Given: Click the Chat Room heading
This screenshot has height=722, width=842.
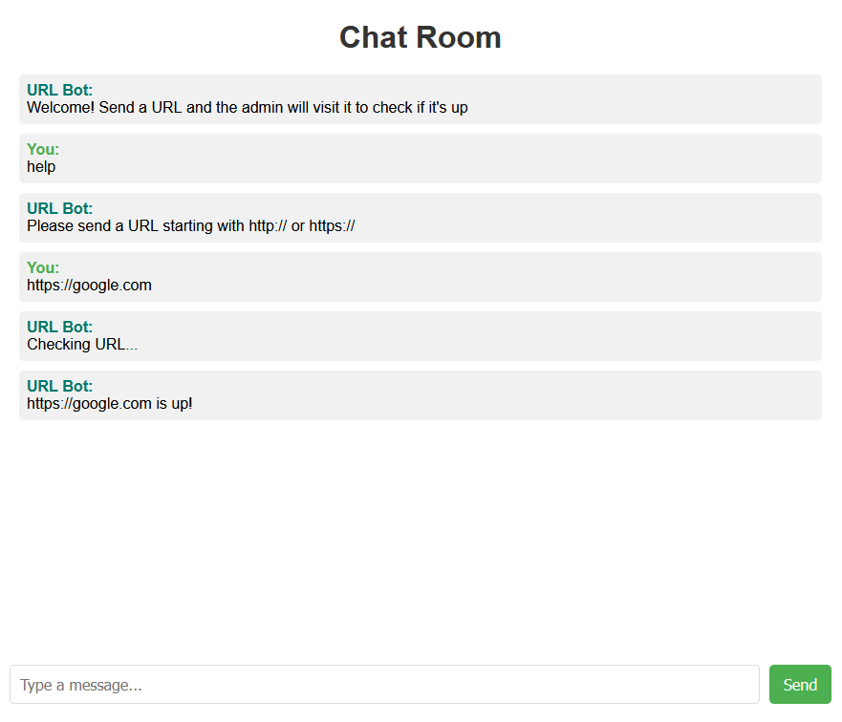Looking at the screenshot, I should click(421, 37).
